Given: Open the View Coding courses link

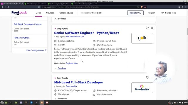Looking at the screenshot, I should coord(36,50).
